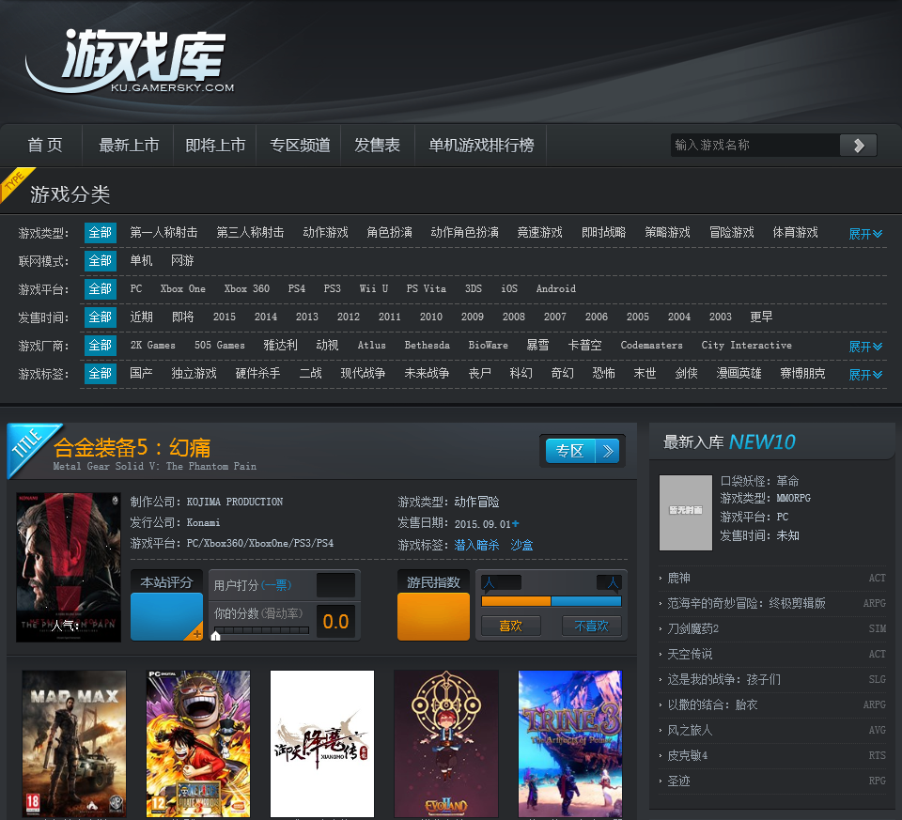The image size is (902, 820).
Task: Click the 喜欢 button
Action: (511, 626)
